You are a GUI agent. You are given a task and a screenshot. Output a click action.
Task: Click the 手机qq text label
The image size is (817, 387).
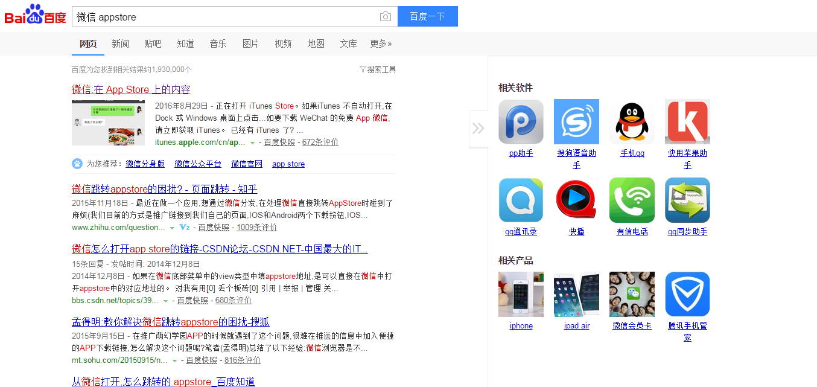(632, 153)
